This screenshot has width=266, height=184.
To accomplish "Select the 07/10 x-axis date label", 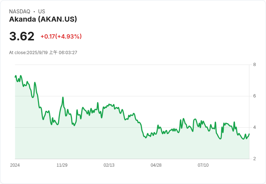I will (x=203, y=165).
